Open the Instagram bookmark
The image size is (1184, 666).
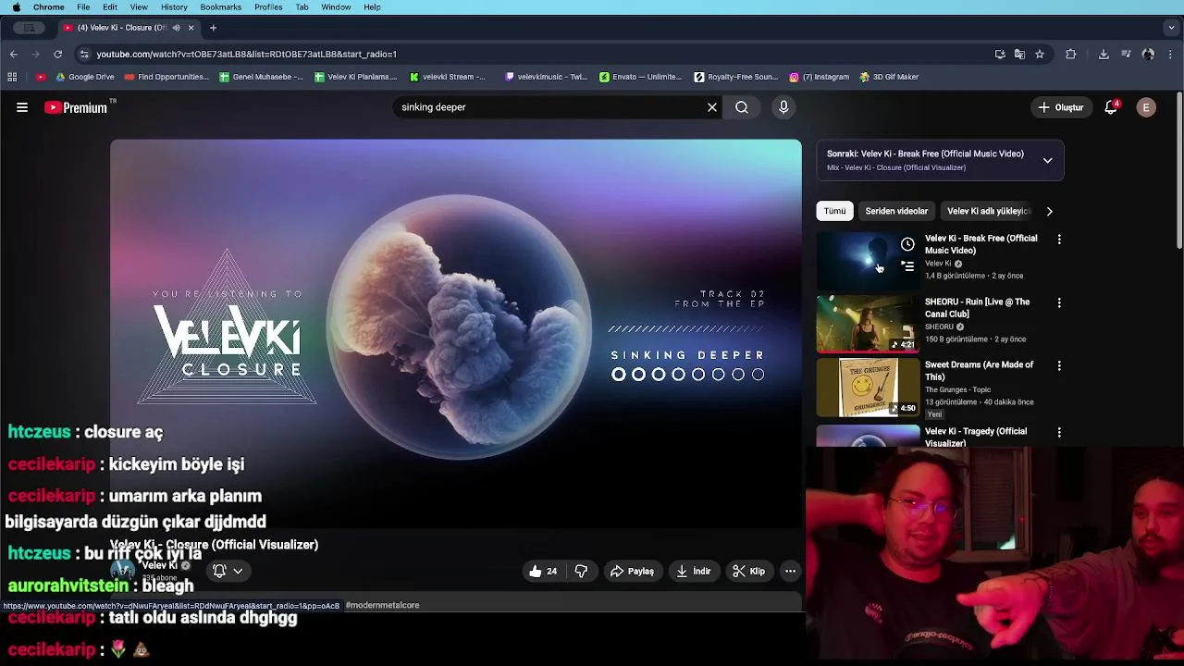click(819, 77)
